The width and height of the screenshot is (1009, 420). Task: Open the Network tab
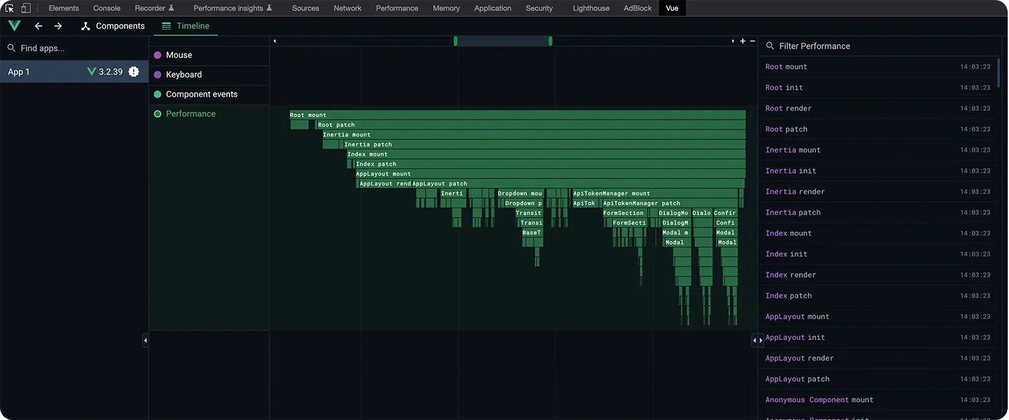point(347,8)
